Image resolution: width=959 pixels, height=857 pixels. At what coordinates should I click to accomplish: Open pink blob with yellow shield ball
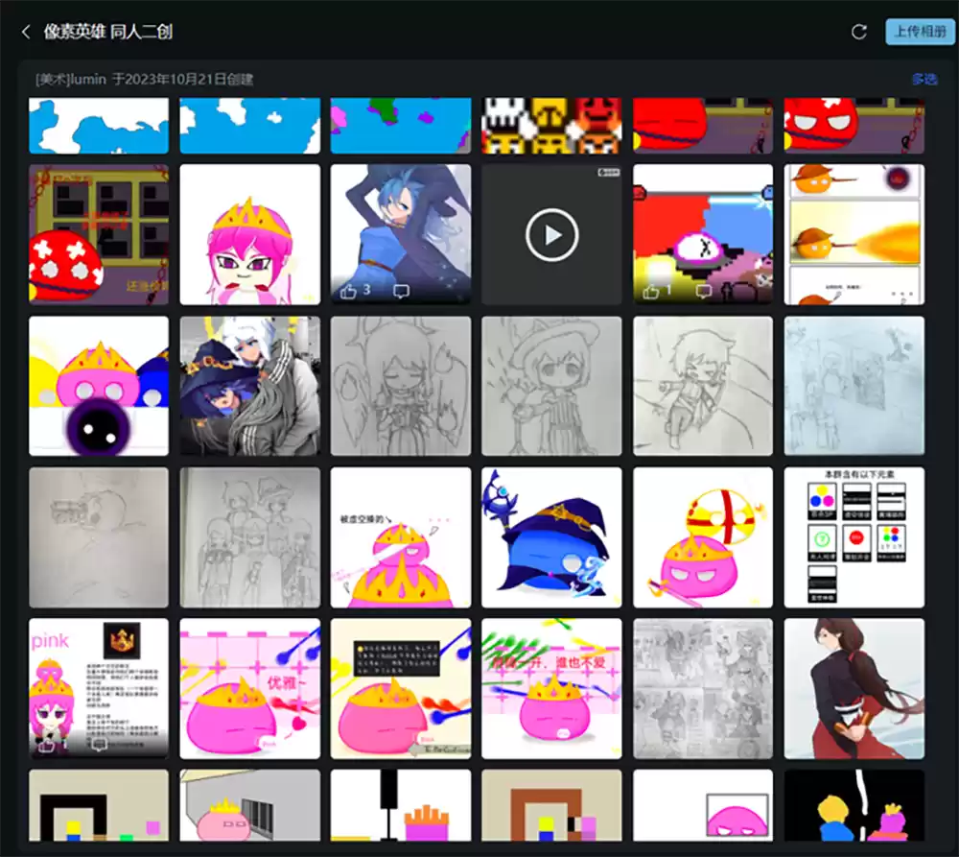click(703, 537)
